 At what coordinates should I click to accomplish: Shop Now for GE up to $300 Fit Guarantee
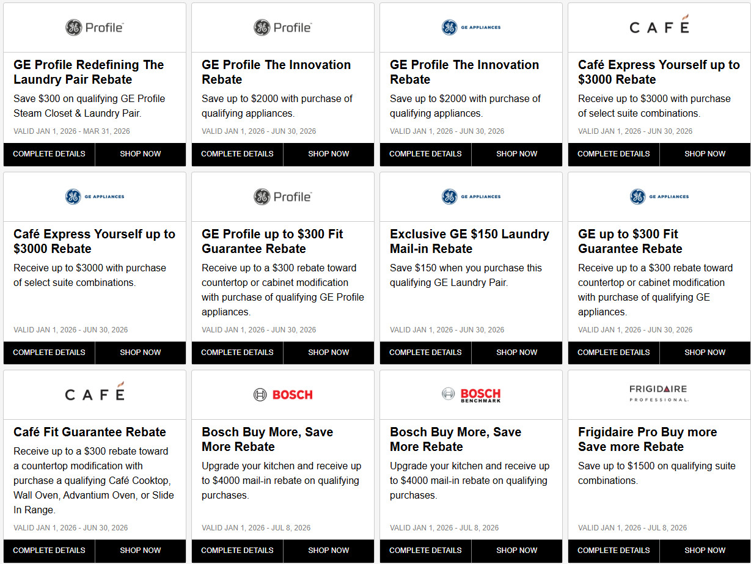coord(705,353)
